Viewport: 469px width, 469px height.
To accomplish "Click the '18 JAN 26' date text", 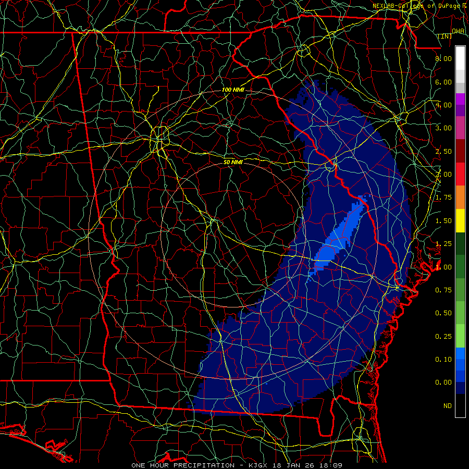I will pyautogui.click(x=293, y=465).
